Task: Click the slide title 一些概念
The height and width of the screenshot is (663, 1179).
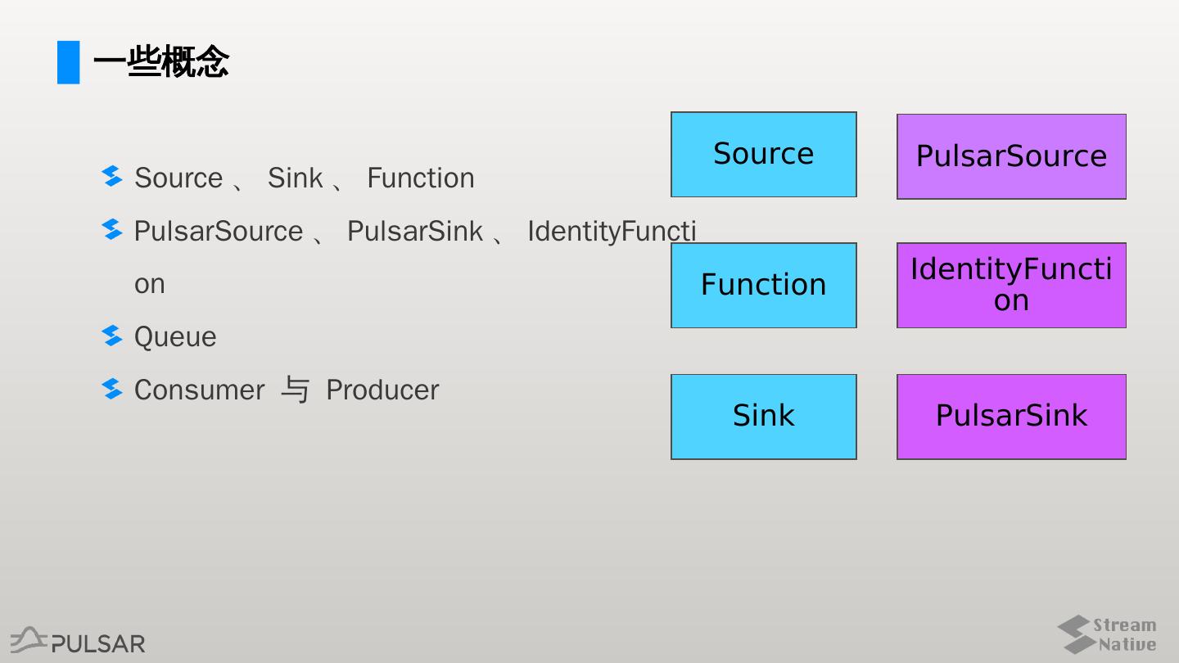Action: pyautogui.click(x=161, y=62)
